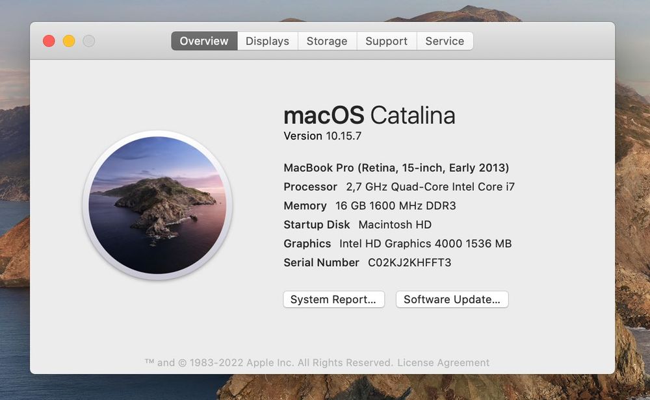Open the License Agreement link

(443, 363)
